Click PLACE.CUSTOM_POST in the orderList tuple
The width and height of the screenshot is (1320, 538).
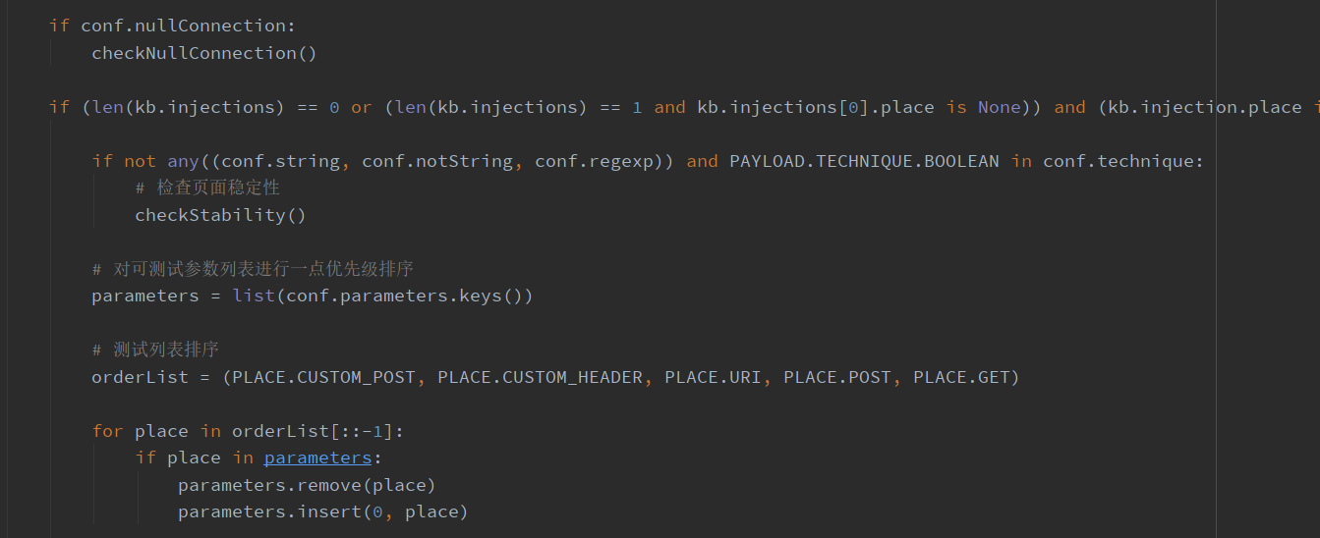coord(324,377)
